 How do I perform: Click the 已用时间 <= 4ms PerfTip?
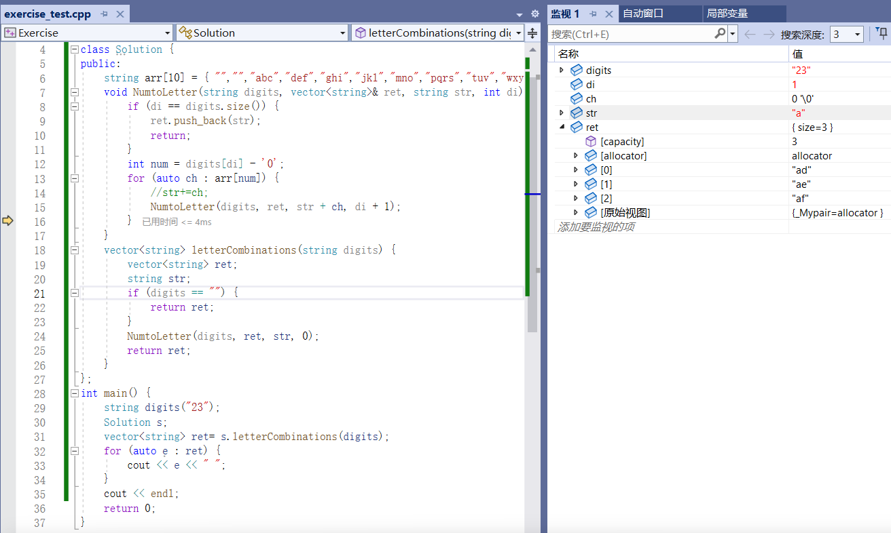point(177,222)
